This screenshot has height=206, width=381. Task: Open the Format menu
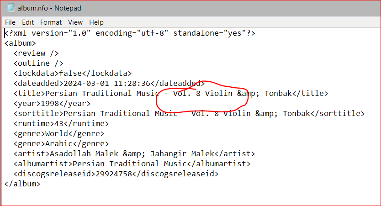pos(51,22)
